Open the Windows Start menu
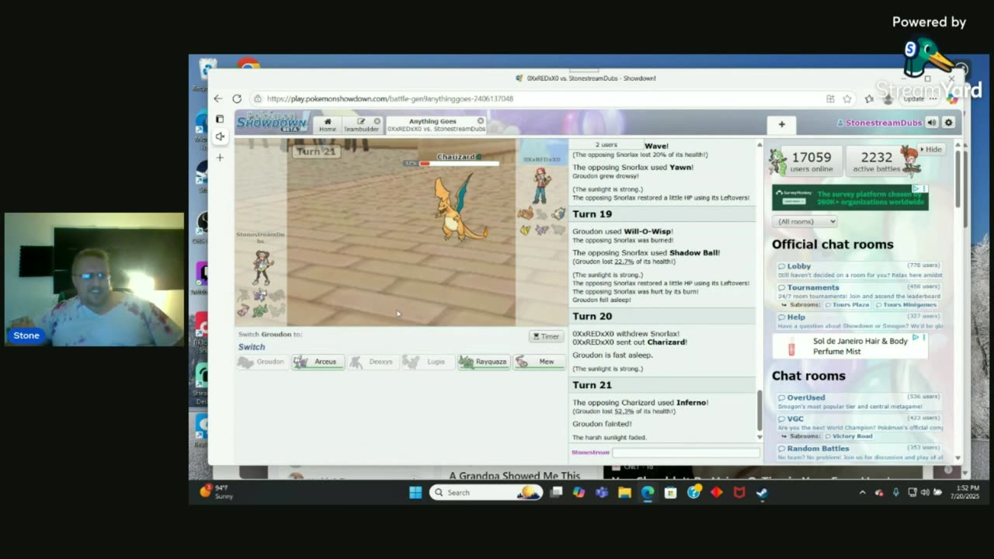Image resolution: width=994 pixels, height=559 pixels. click(415, 492)
